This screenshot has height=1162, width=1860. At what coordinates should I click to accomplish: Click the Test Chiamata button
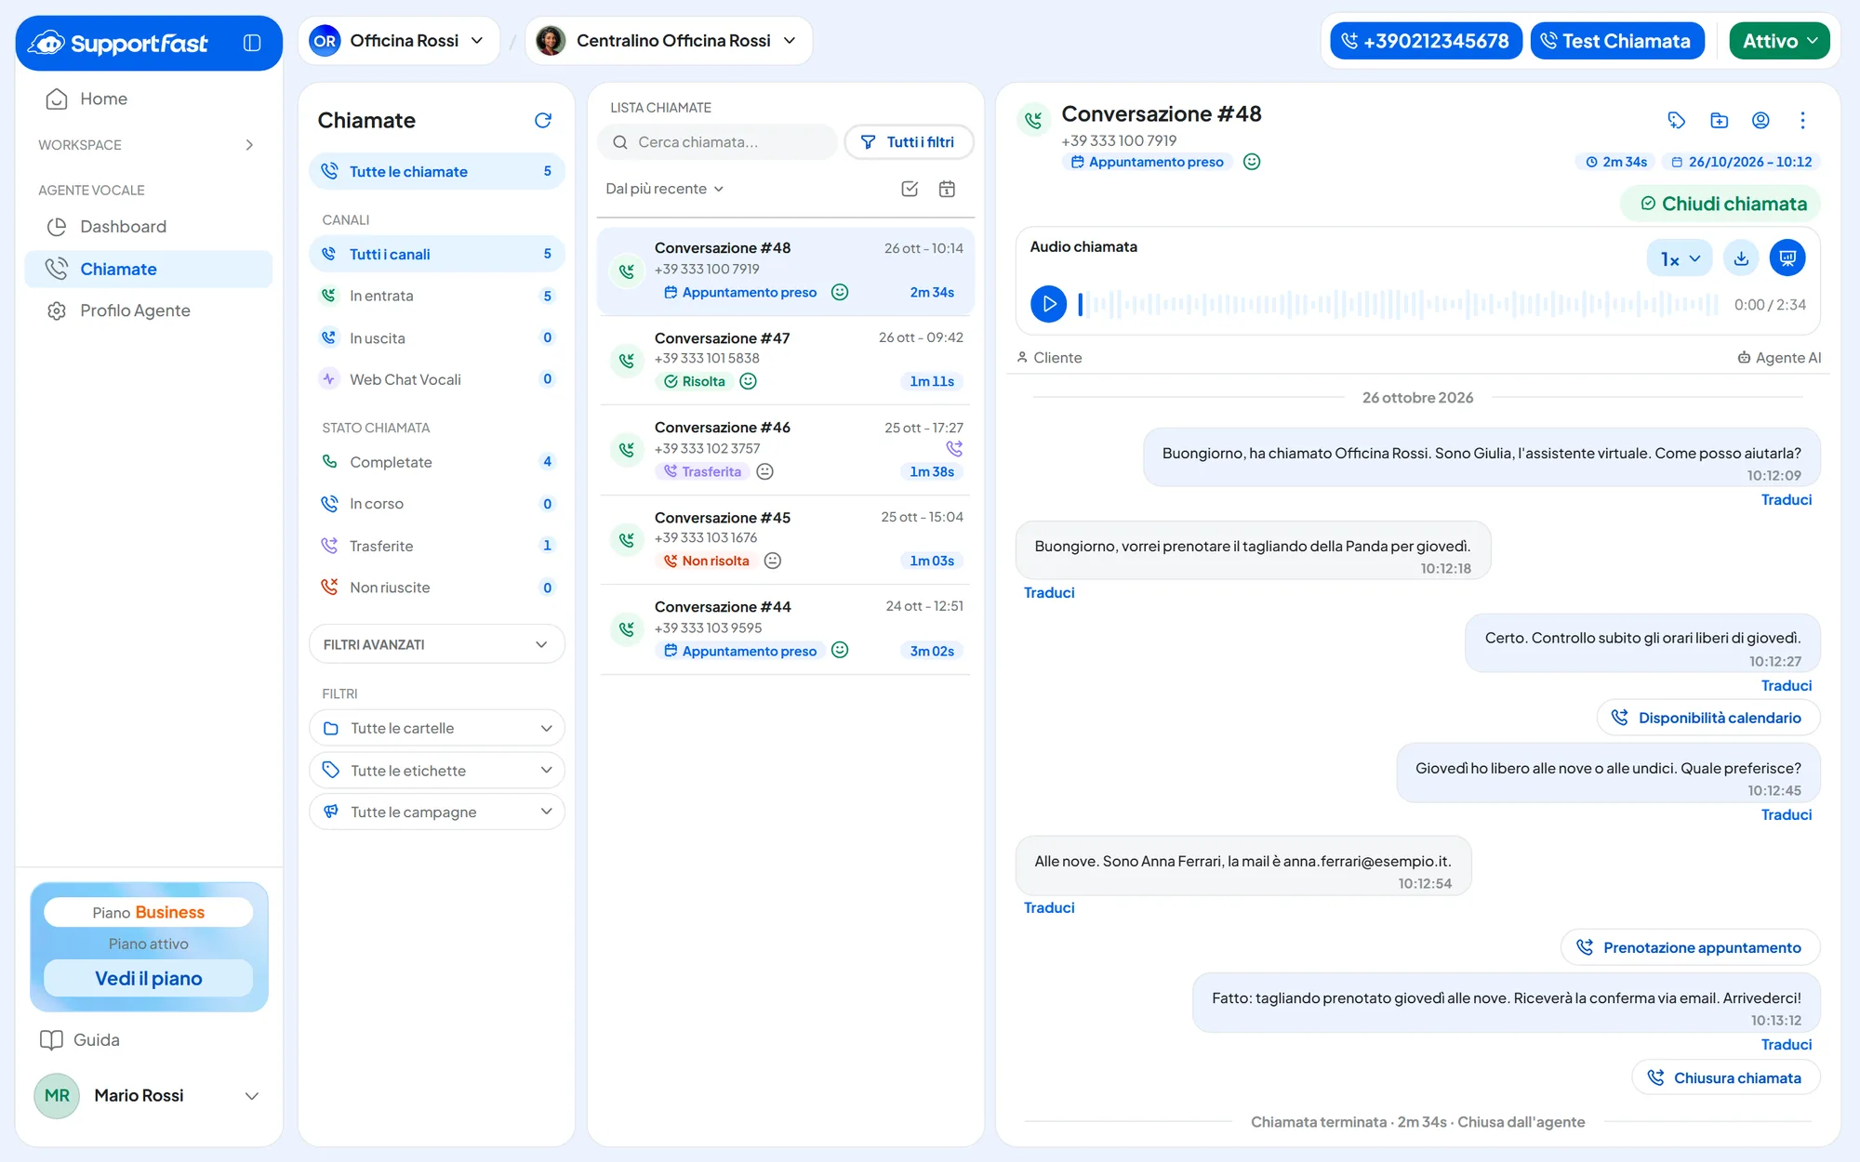click(1616, 41)
